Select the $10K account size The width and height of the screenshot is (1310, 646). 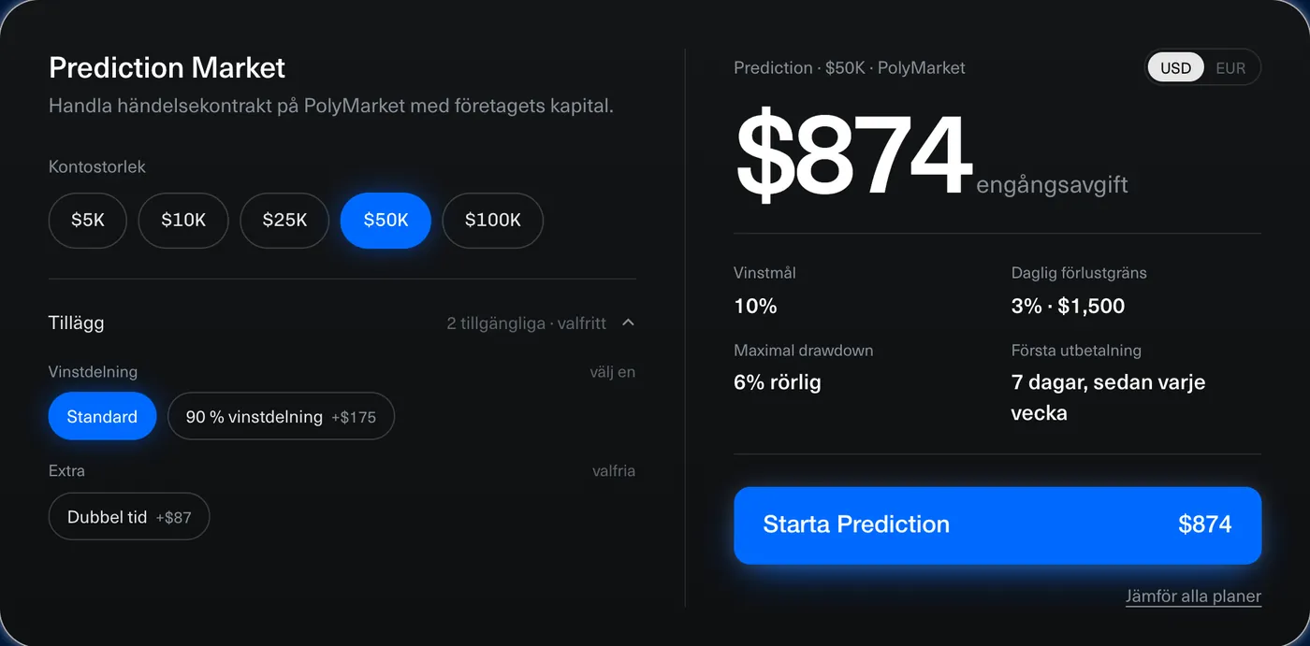tap(183, 221)
